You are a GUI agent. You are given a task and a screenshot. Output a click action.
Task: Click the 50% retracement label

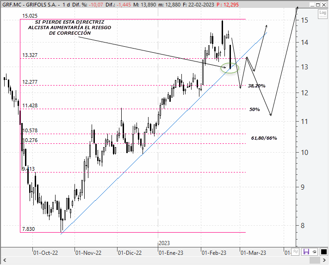[x=255, y=110]
